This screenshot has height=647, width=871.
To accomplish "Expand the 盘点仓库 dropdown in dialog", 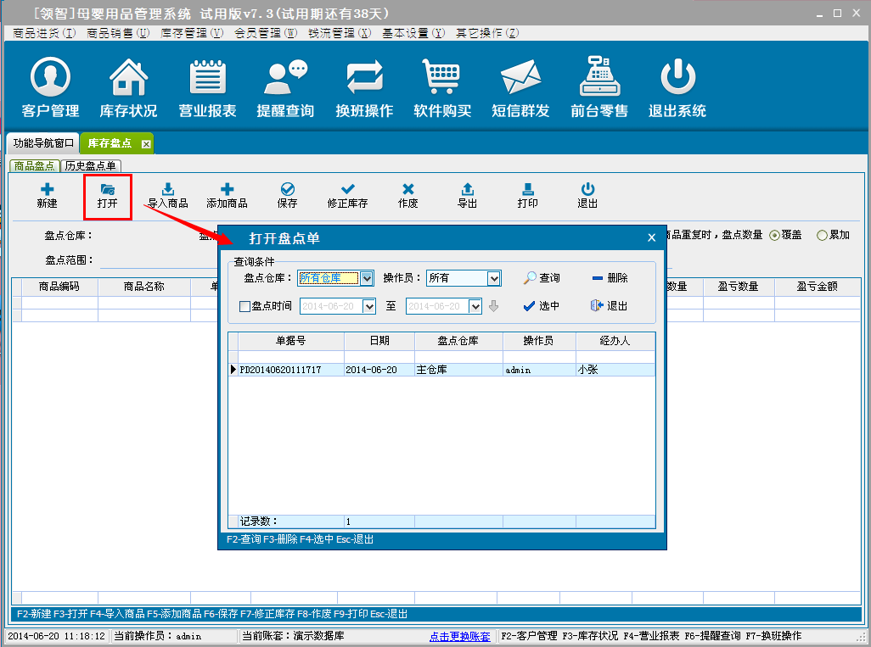I will coord(367,278).
